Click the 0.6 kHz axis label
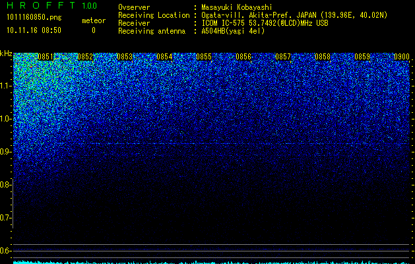The image size is (415, 264). pos(6,251)
